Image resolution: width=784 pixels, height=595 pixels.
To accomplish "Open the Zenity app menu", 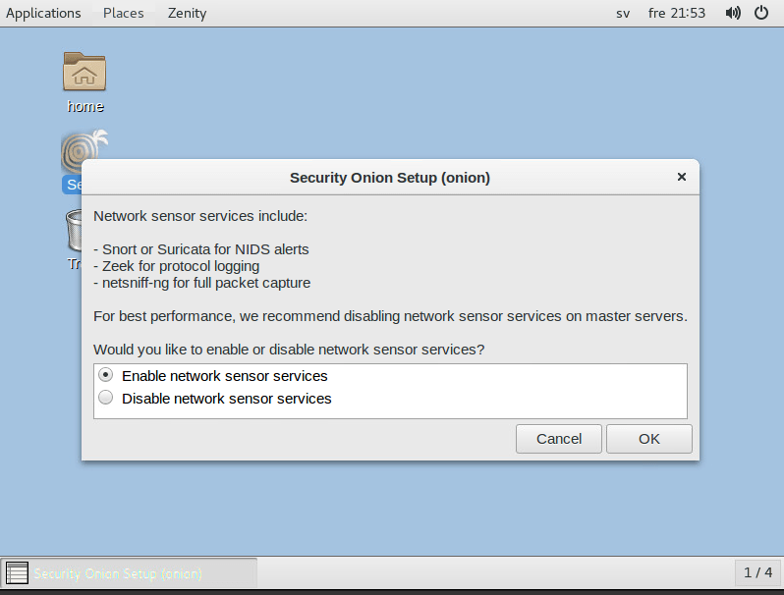I will pos(187,13).
